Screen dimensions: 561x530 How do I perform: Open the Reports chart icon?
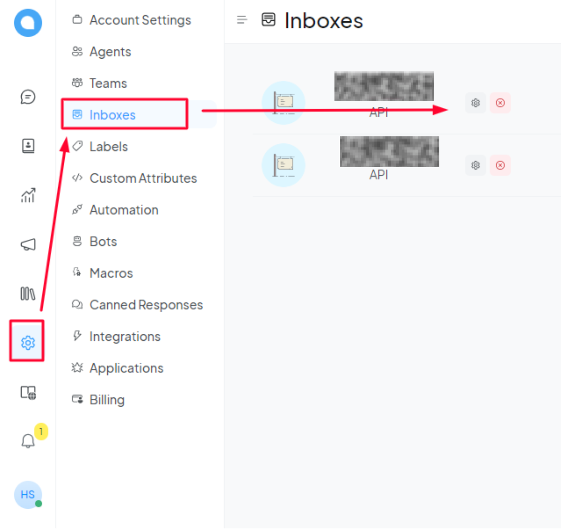point(28,195)
